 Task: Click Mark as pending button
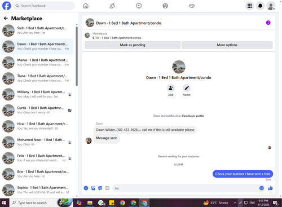(133, 45)
